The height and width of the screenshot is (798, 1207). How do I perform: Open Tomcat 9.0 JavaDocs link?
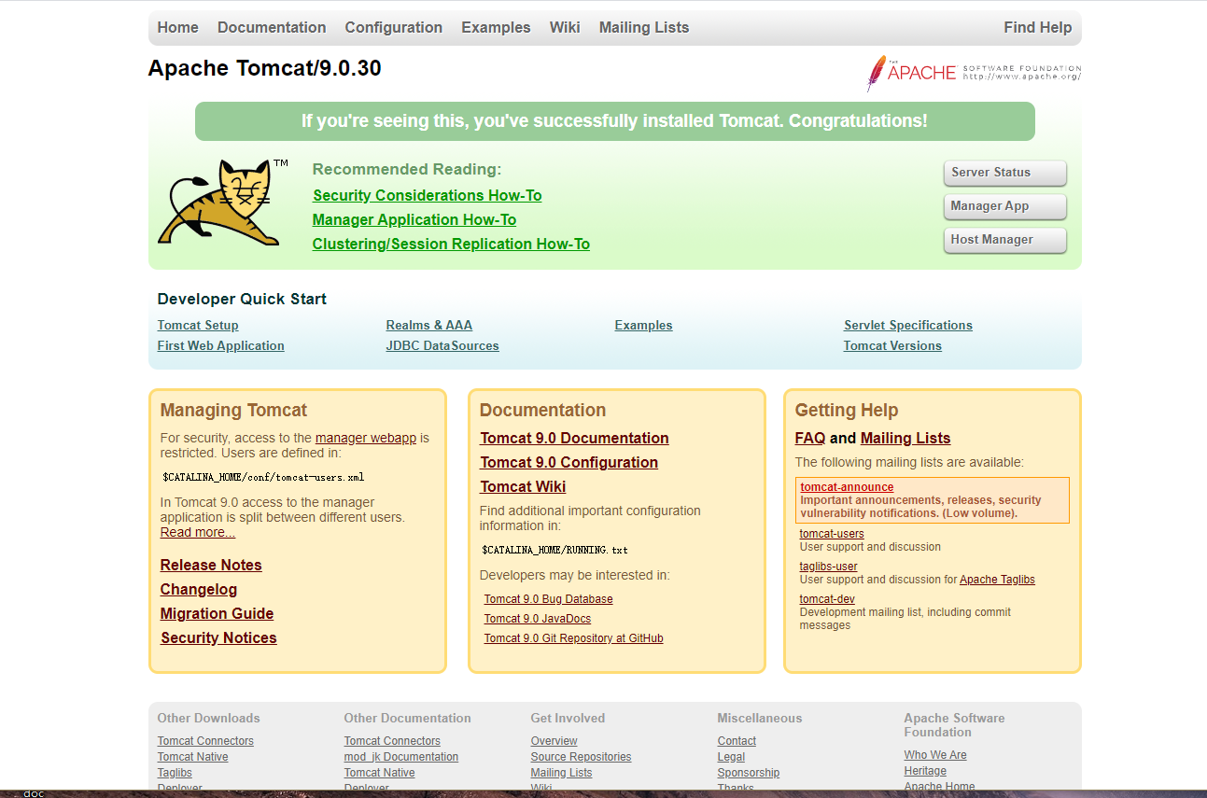click(538, 619)
